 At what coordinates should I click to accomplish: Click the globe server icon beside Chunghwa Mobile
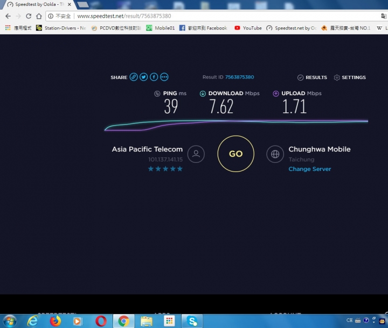pos(275,154)
